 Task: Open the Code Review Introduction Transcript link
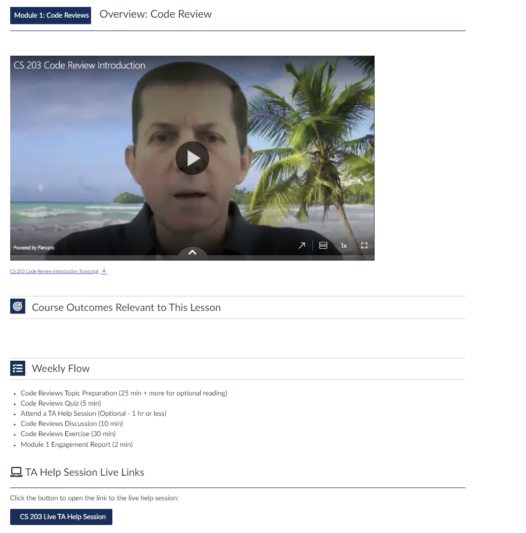[x=54, y=272]
